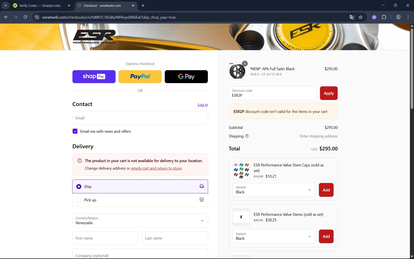Click the page vertical scrollbar
This screenshot has width=414, height=259.
point(412,68)
